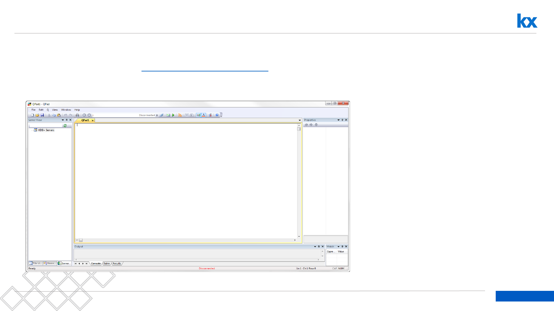Screen dimensions: 554x311
Task: Pin the Server View panel
Action: click(x=67, y=120)
